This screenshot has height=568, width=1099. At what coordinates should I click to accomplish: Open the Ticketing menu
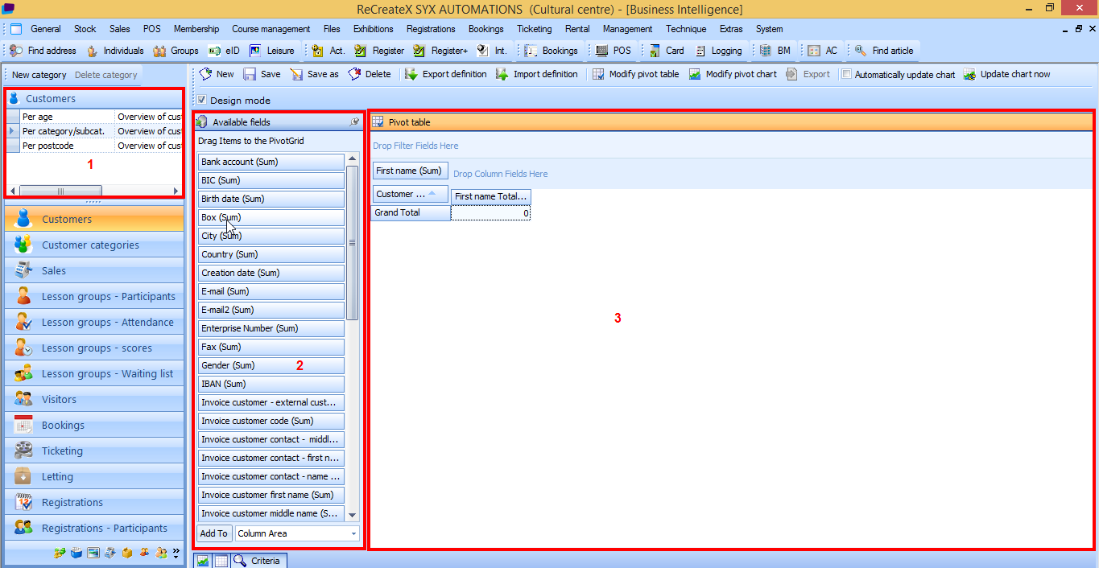click(x=534, y=29)
